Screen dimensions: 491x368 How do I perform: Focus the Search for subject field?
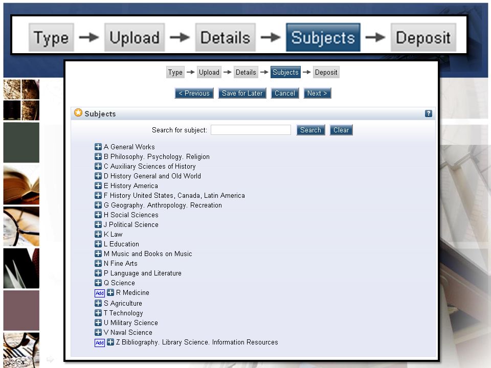[251, 130]
